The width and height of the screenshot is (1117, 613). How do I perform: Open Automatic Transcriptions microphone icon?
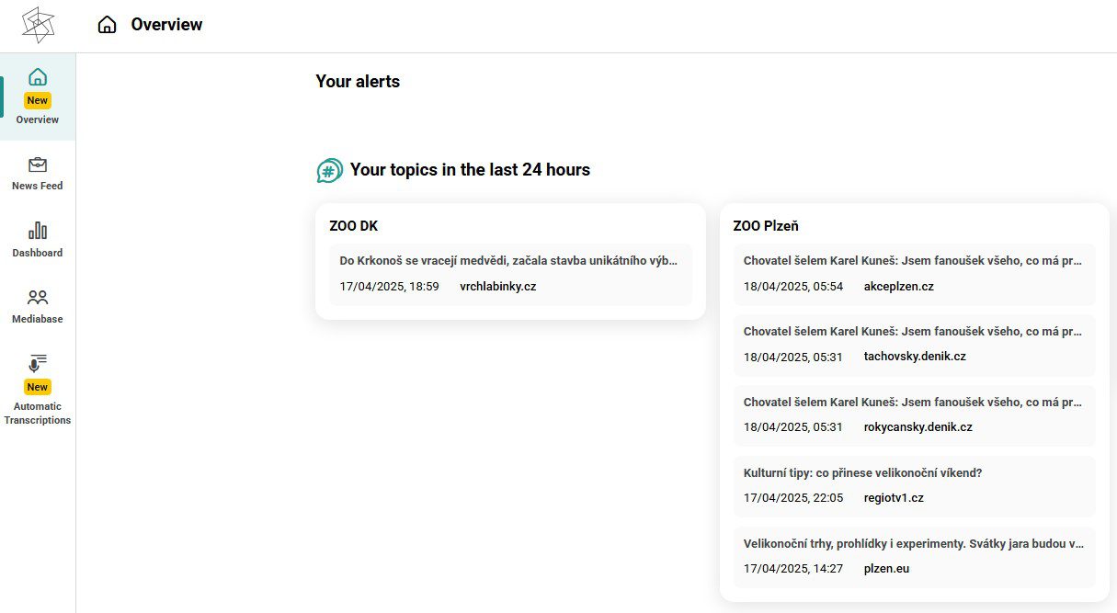pos(38,363)
